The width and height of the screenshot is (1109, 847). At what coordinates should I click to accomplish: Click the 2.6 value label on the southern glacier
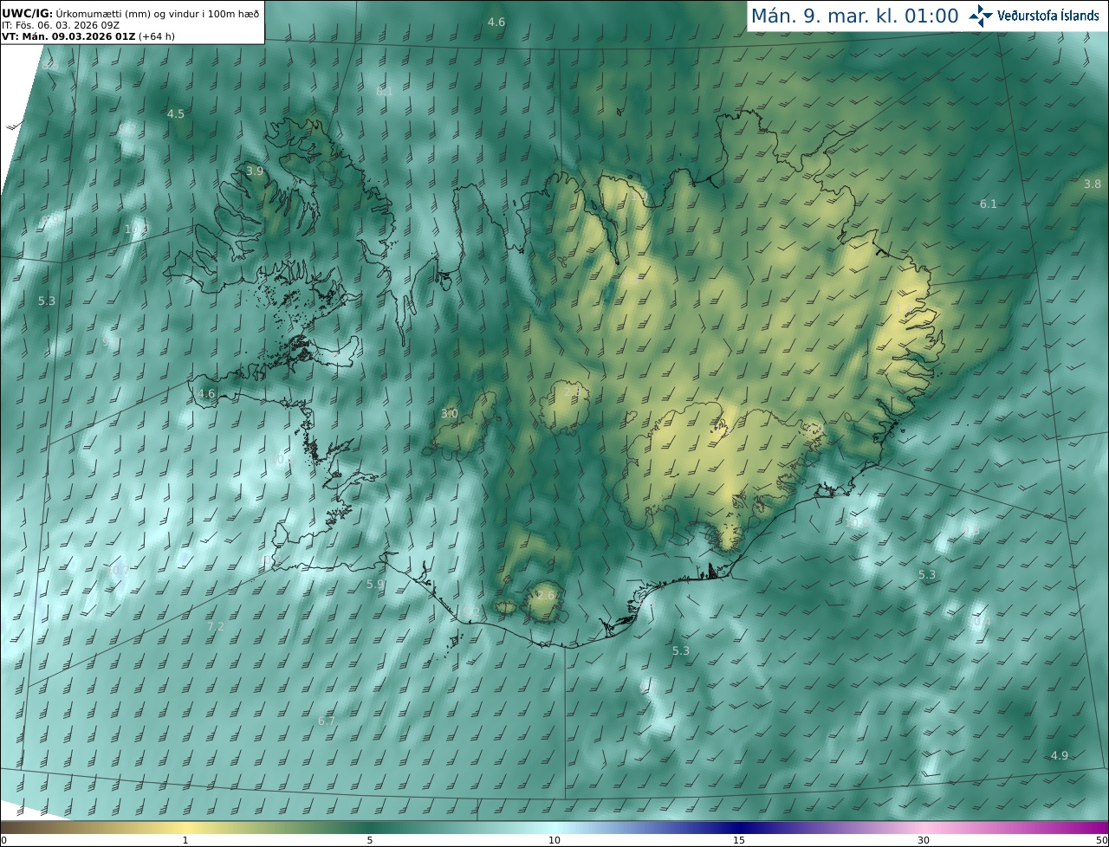tap(545, 596)
